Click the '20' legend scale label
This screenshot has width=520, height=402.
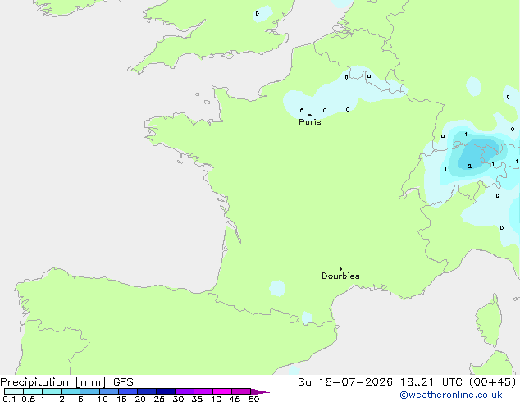(140, 399)
